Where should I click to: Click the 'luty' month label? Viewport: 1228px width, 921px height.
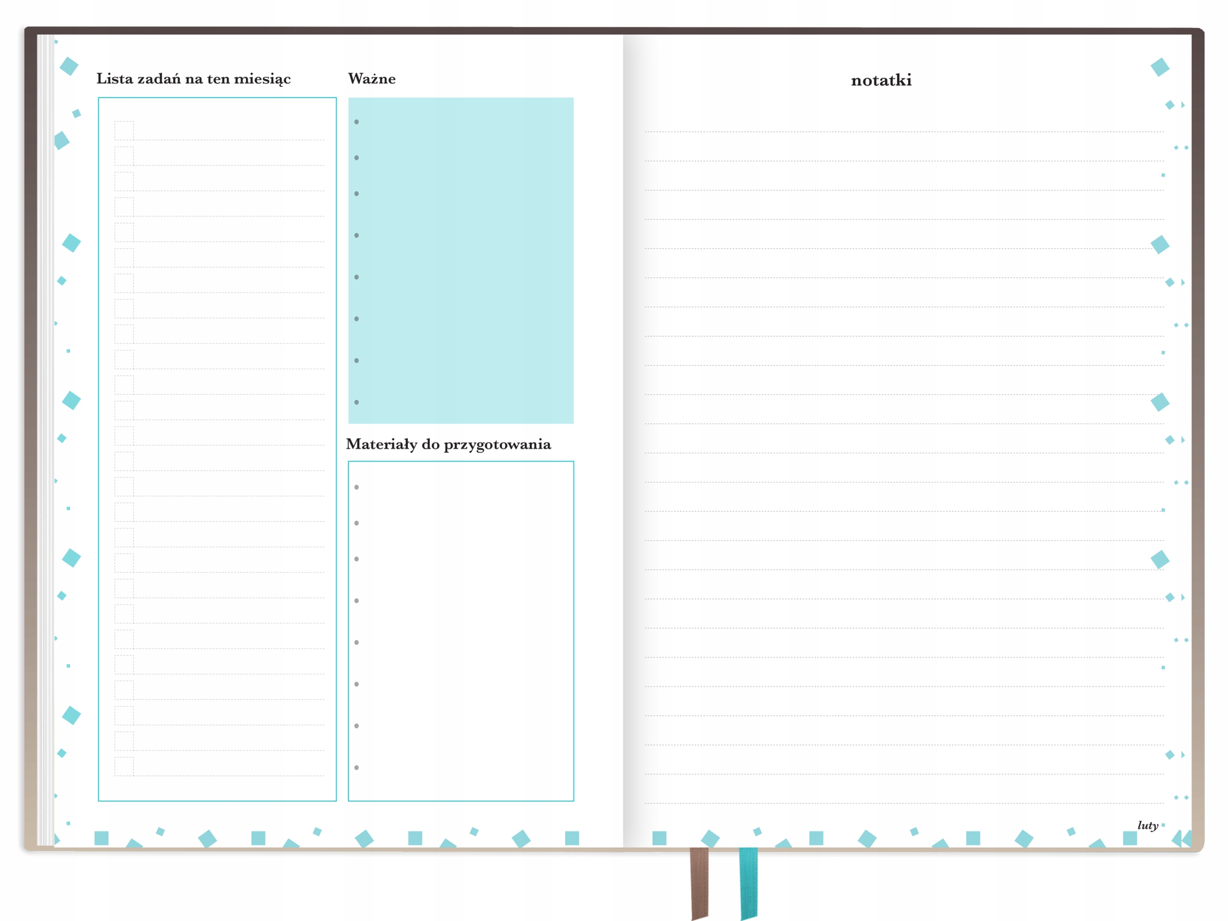coord(1147,825)
